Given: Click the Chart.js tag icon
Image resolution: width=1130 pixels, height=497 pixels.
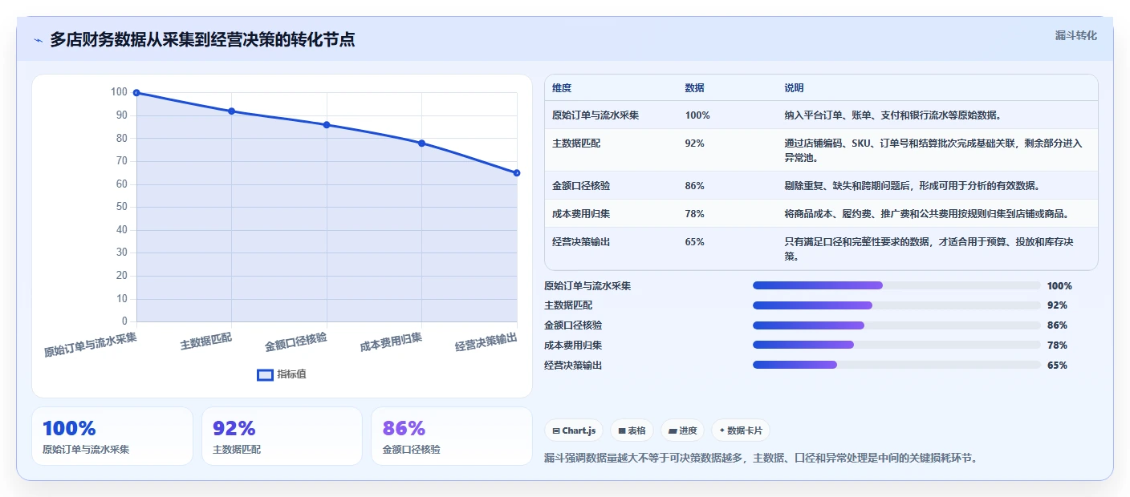Looking at the screenshot, I should [555, 430].
